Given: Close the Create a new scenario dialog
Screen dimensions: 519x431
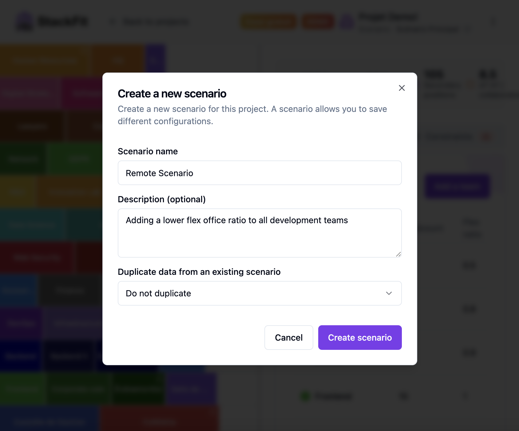Looking at the screenshot, I should (x=402, y=88).
